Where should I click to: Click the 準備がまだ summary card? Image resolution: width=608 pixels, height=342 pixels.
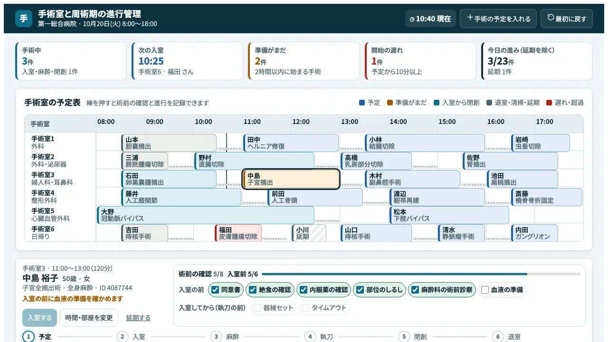click(x=304, y=61)
